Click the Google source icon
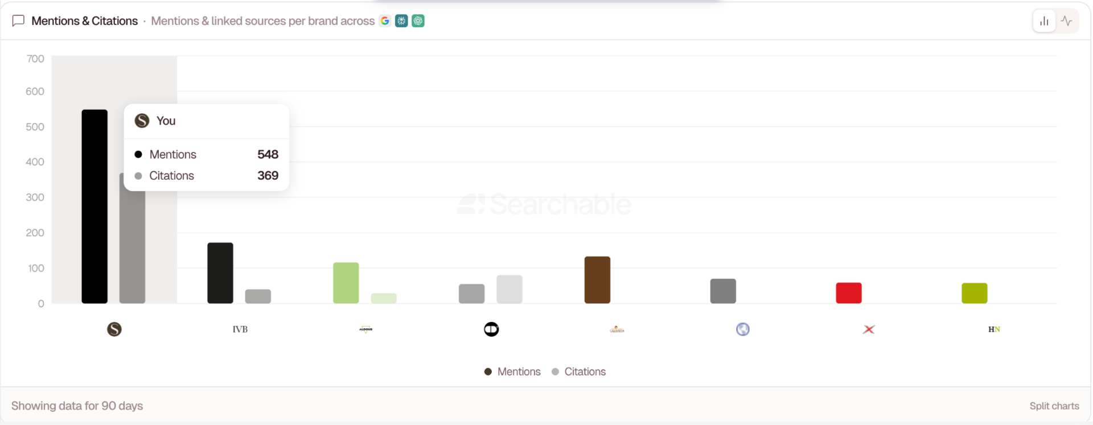 [x=385, y=21]
